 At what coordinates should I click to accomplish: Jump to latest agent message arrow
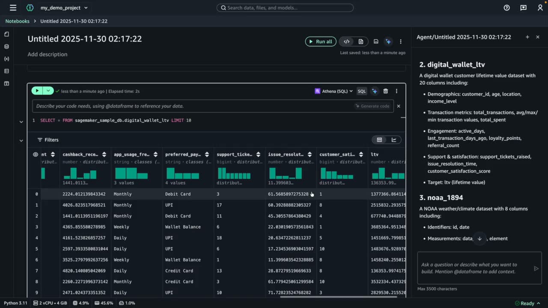479,239
